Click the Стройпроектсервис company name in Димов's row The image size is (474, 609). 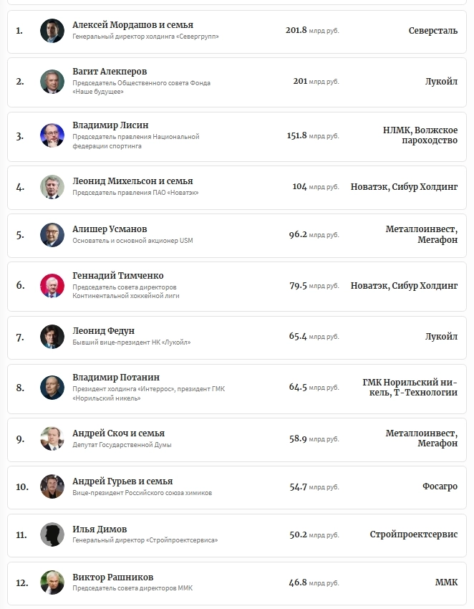coord(413,534)
